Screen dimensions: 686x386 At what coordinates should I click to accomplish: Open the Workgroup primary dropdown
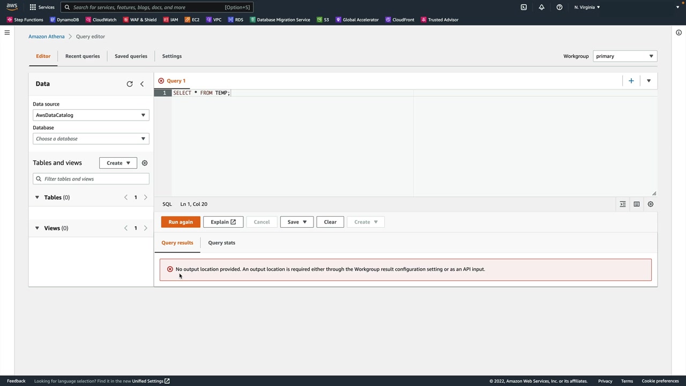[625, 56]
